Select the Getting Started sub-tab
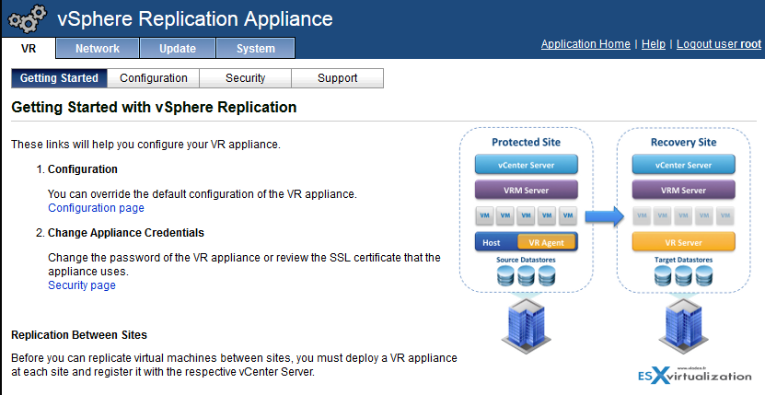 point(59,78)
